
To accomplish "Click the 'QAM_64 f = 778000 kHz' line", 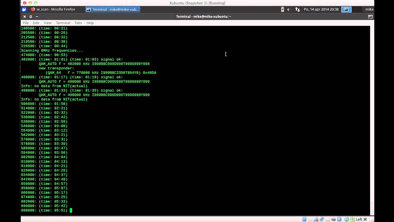I will [x=101, y=73].
